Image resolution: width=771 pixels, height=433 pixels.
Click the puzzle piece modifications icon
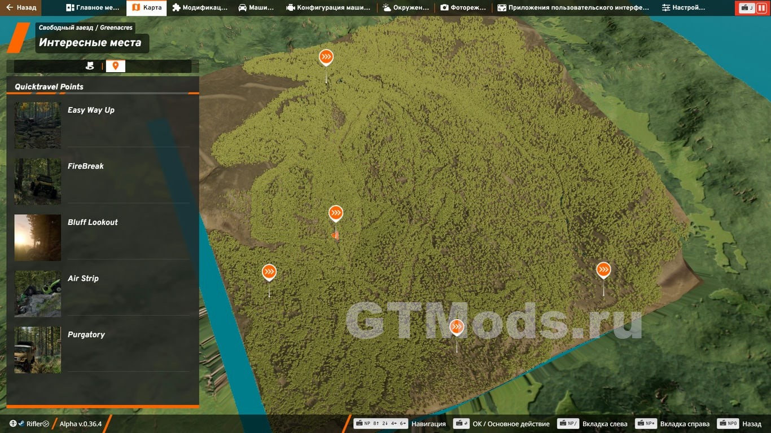pyautogui.click(x=177, y=8)
